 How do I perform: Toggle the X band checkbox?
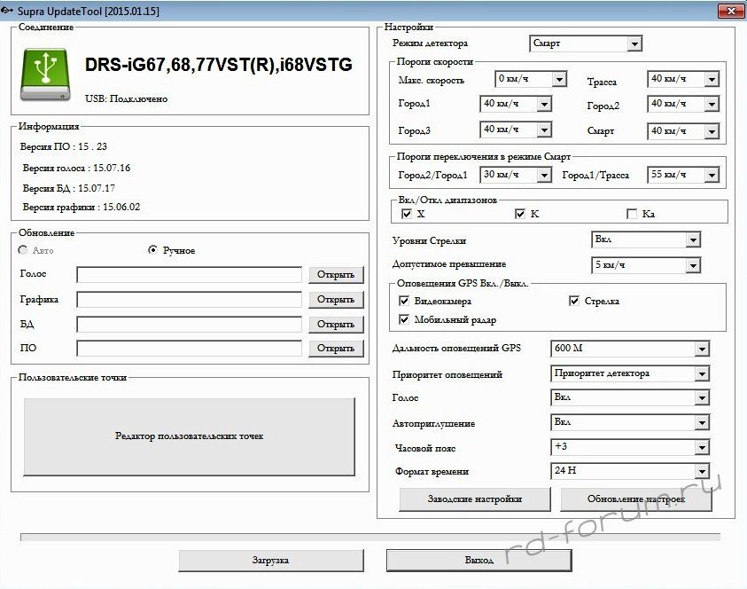click(x=407, y=214)
